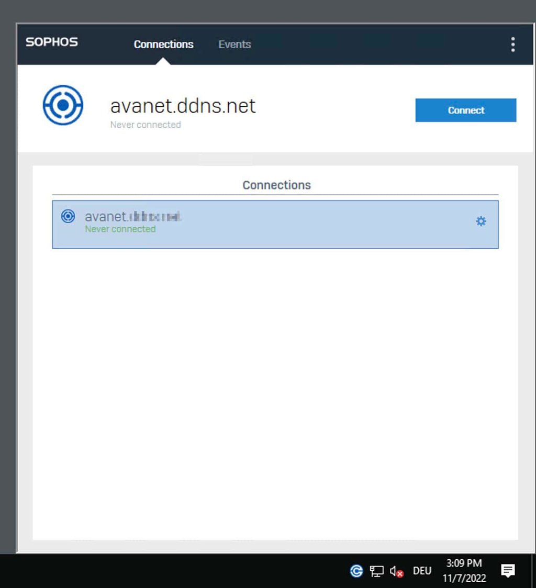Open the three-dot options menu
The width and height of the screenshot is (536, 588).
(513, 45)
